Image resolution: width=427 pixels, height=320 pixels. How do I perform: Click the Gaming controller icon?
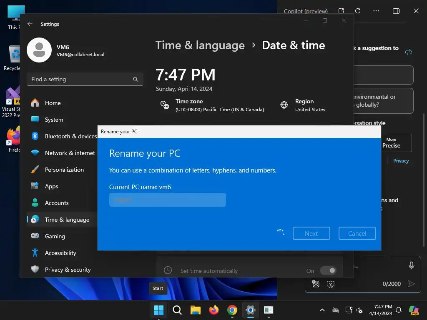pos(35,236)
